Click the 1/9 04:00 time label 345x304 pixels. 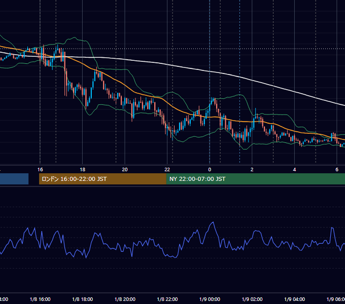295,299
